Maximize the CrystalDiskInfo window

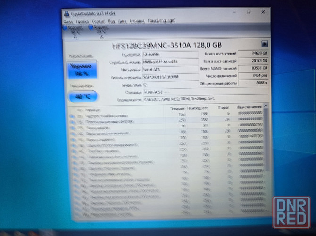(x=249, y=12)
